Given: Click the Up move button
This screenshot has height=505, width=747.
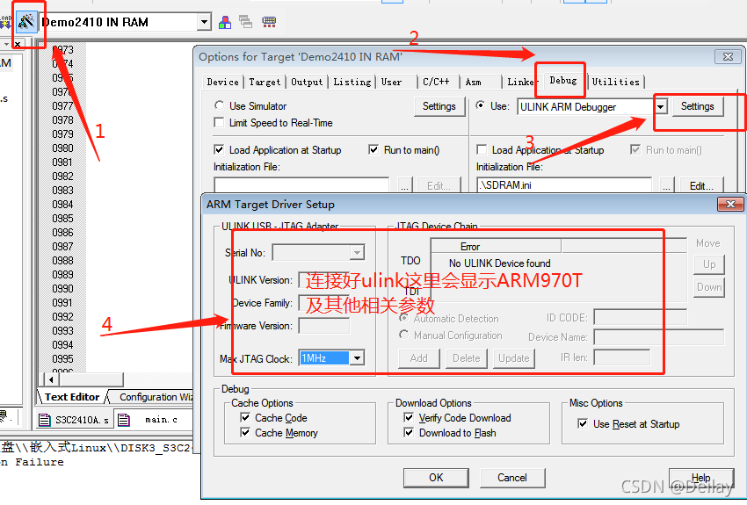Looking at the screenshot, I should 709,264.
